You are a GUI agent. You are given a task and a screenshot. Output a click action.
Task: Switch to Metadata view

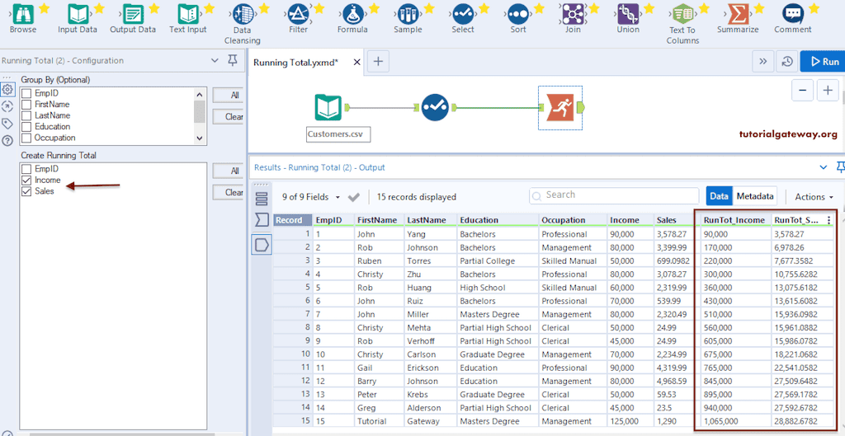(755, 196)
